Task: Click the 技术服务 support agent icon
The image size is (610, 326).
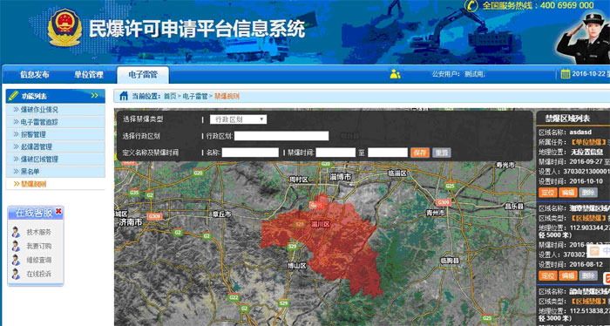Action: [x=16, y=232]
